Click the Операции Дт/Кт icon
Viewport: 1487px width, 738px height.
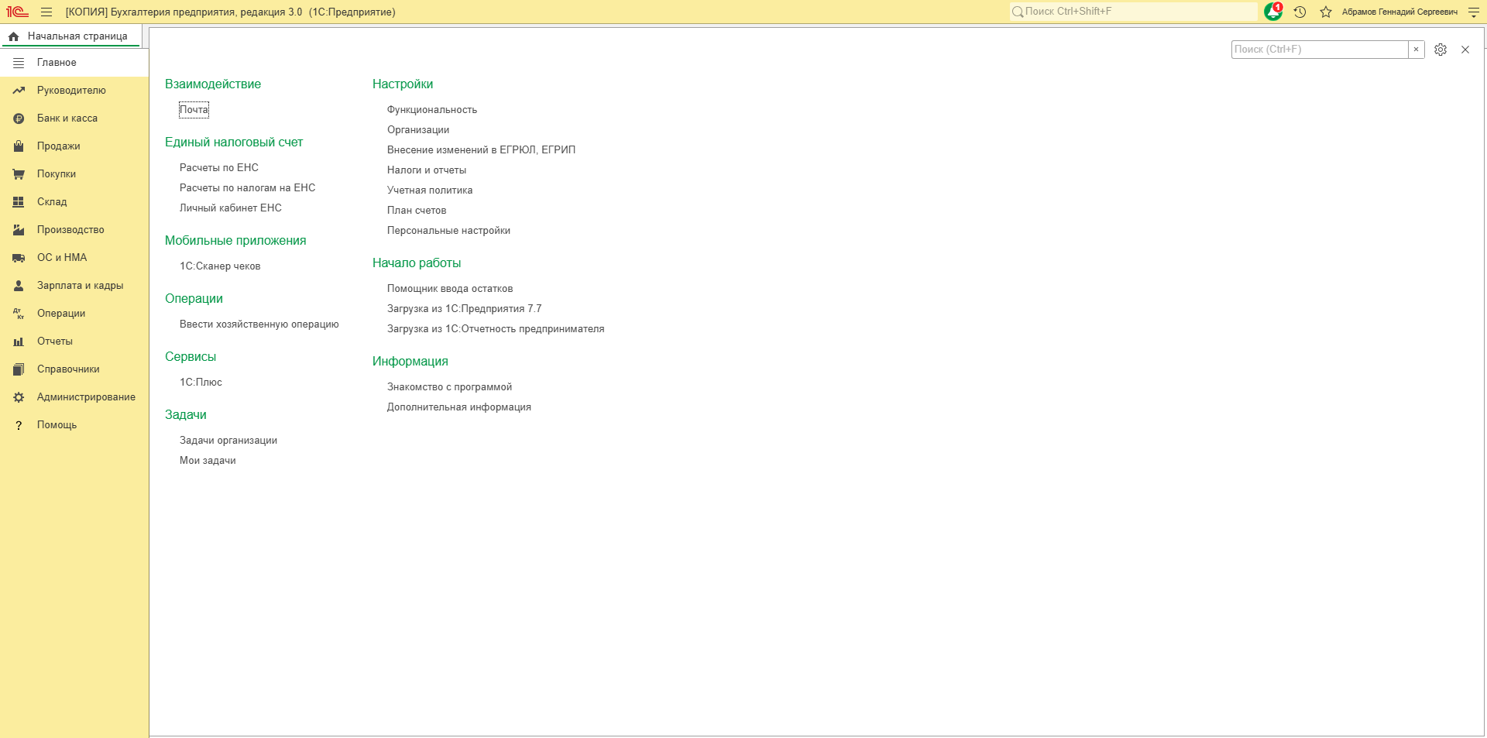coord(19,314)
